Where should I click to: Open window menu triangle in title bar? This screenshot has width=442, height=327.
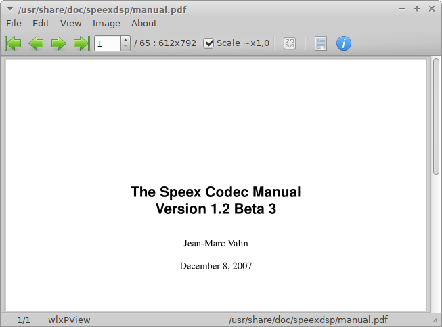pyautogui.click(x=10, y=9)
